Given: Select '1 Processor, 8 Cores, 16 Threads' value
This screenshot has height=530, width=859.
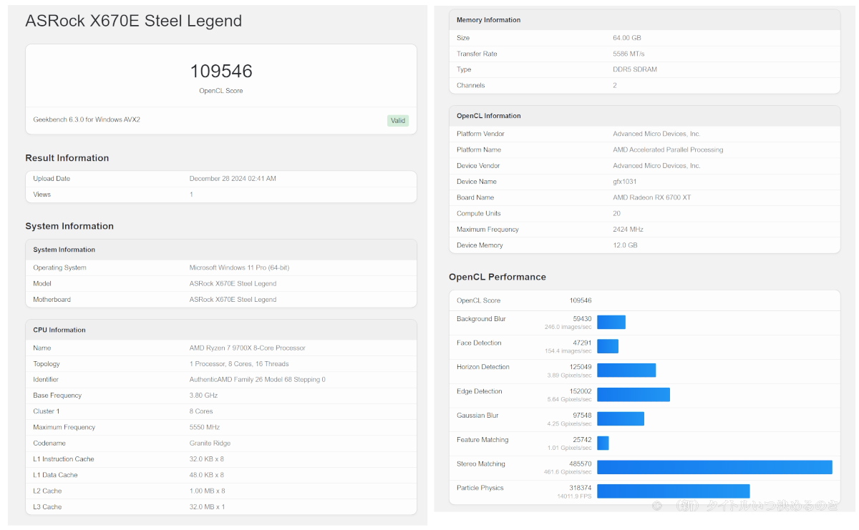Looking at the screenshot, I should [x=239, y=364].
